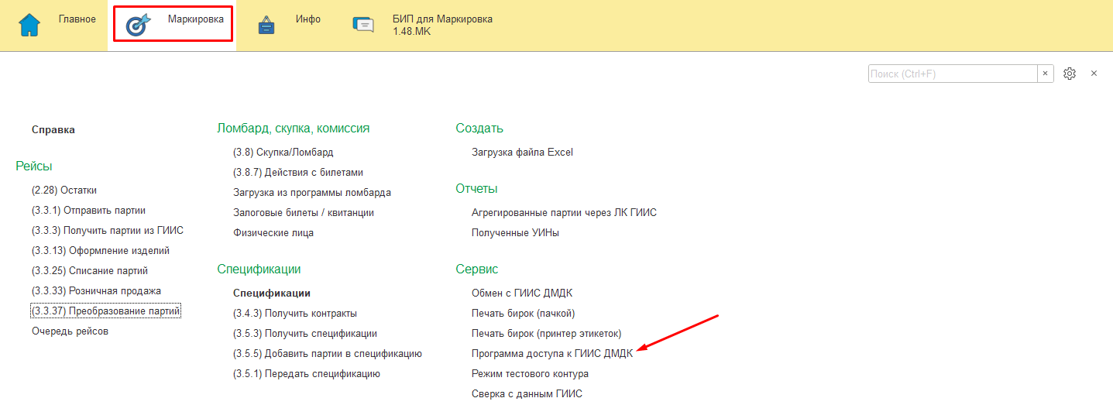Open settings gear next to search
1113x405 pixels.
[1070, 74]
